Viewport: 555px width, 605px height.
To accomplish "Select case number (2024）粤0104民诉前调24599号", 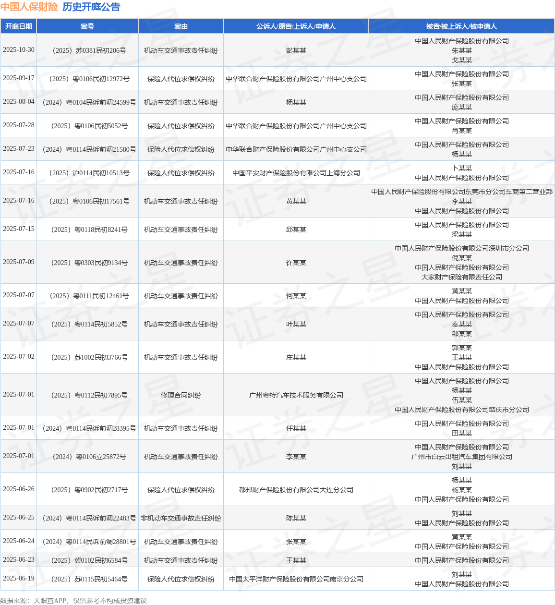I will [87, 102].
